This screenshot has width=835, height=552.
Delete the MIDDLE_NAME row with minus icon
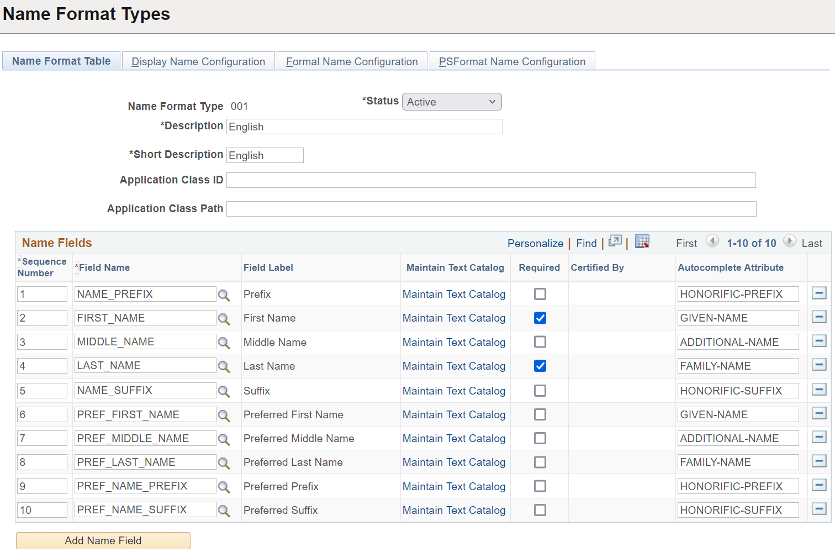click(819, 341)
